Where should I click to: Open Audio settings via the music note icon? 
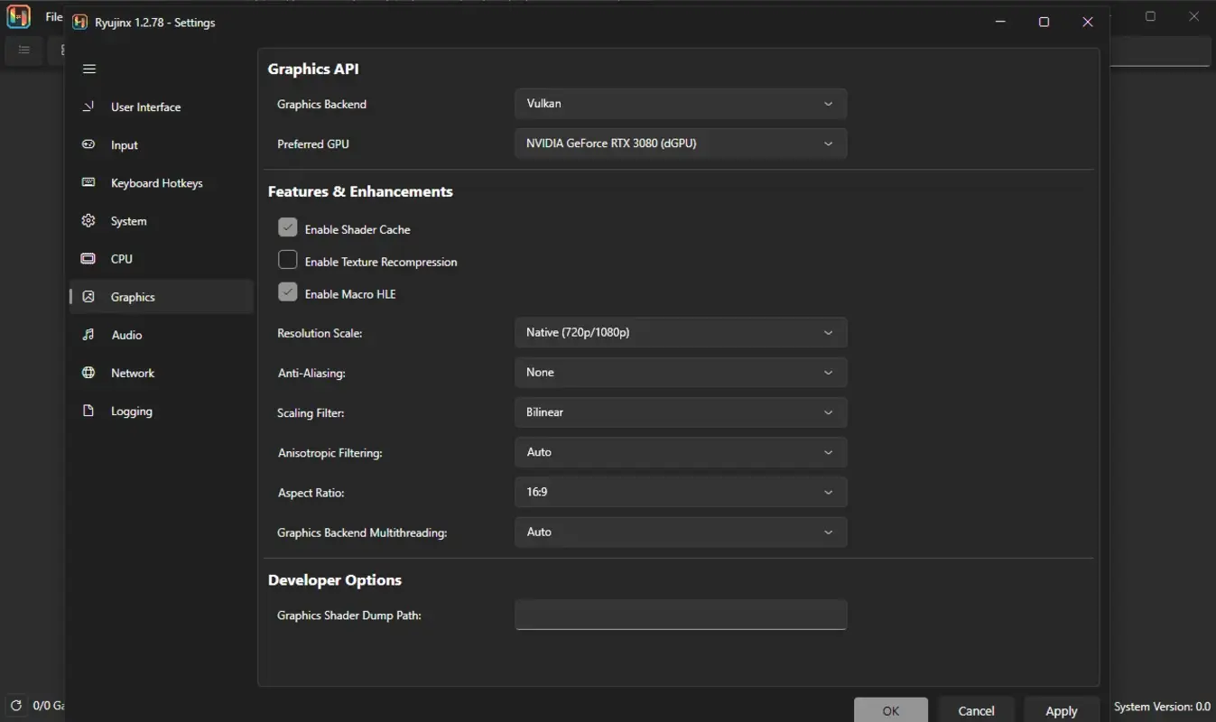(x=88, y=334)
